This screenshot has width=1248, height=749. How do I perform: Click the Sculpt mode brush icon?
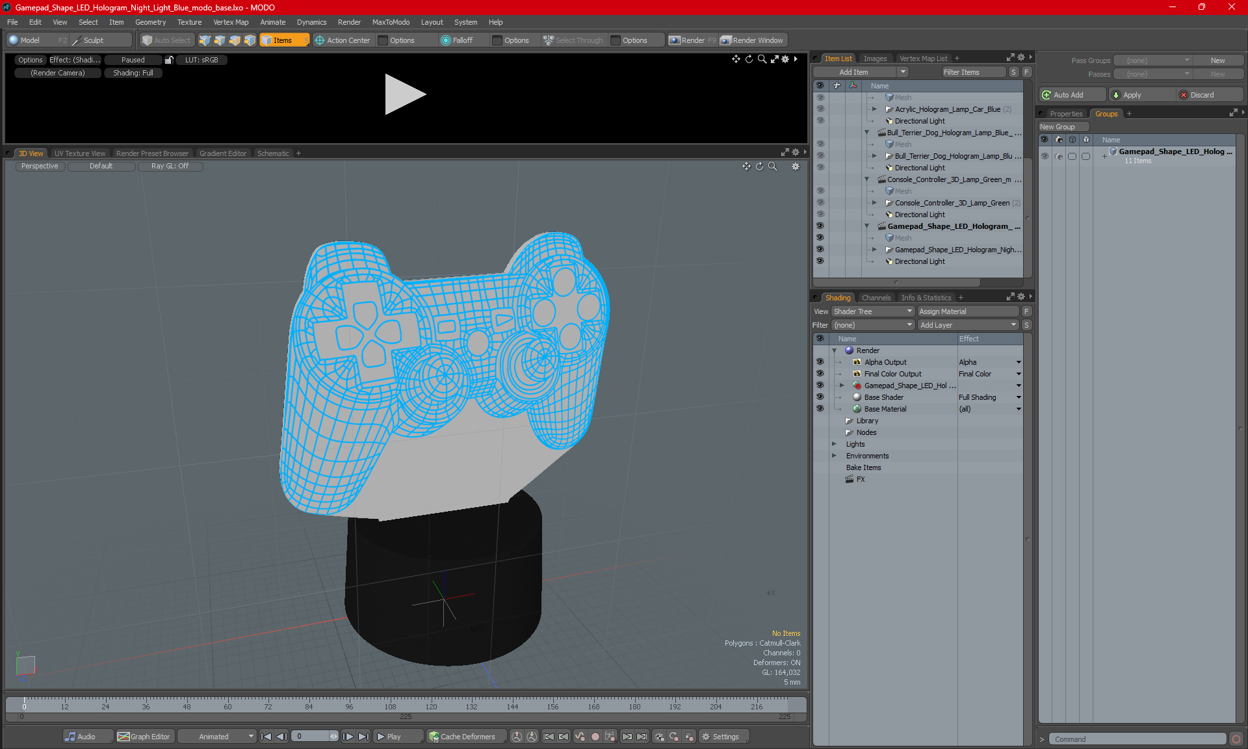(77, 40)
